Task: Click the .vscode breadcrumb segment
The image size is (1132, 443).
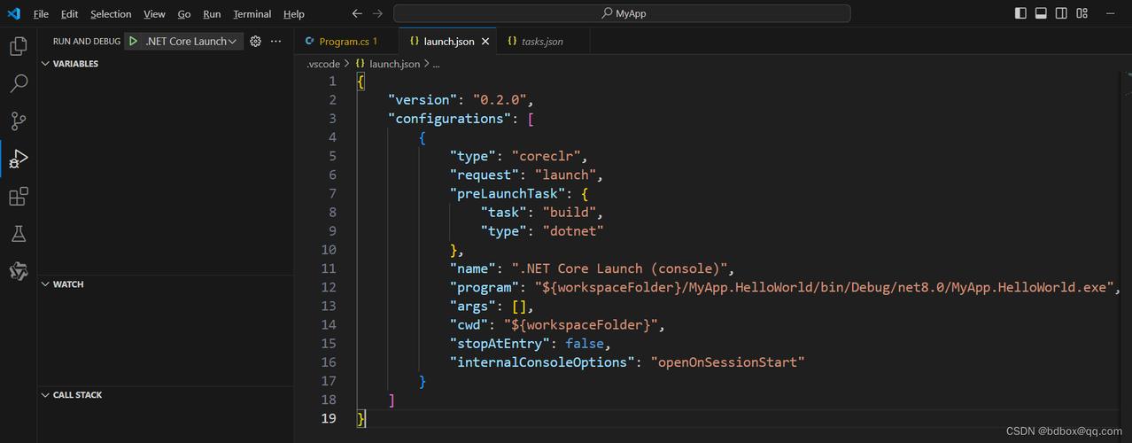Action: pos(323,64)
